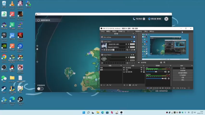
Task: Toggle visibility of second audio source row
Action: [141, 70]
